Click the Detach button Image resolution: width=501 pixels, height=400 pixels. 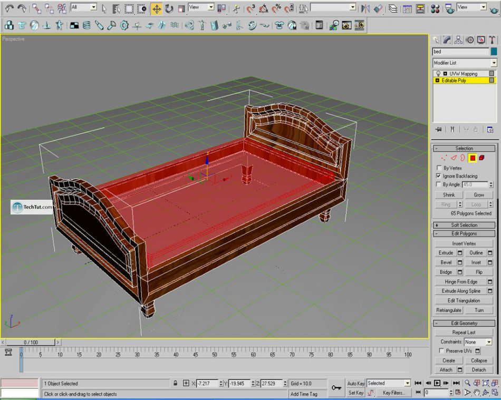(479, 369)
